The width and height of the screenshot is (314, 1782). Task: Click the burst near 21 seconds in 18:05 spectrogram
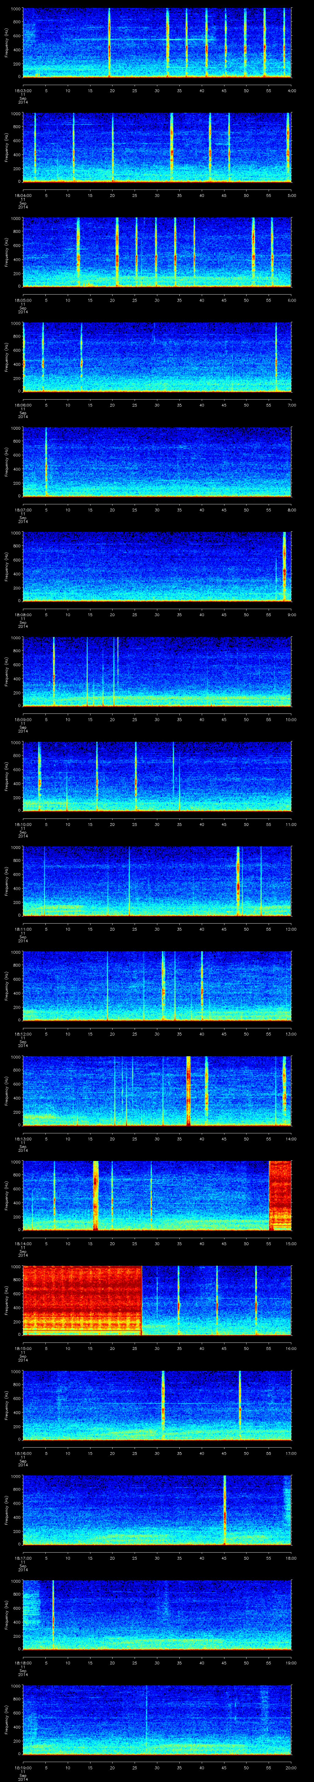117,251
